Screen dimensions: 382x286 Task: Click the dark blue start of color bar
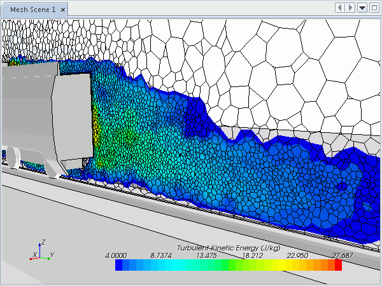pos(120,265)
